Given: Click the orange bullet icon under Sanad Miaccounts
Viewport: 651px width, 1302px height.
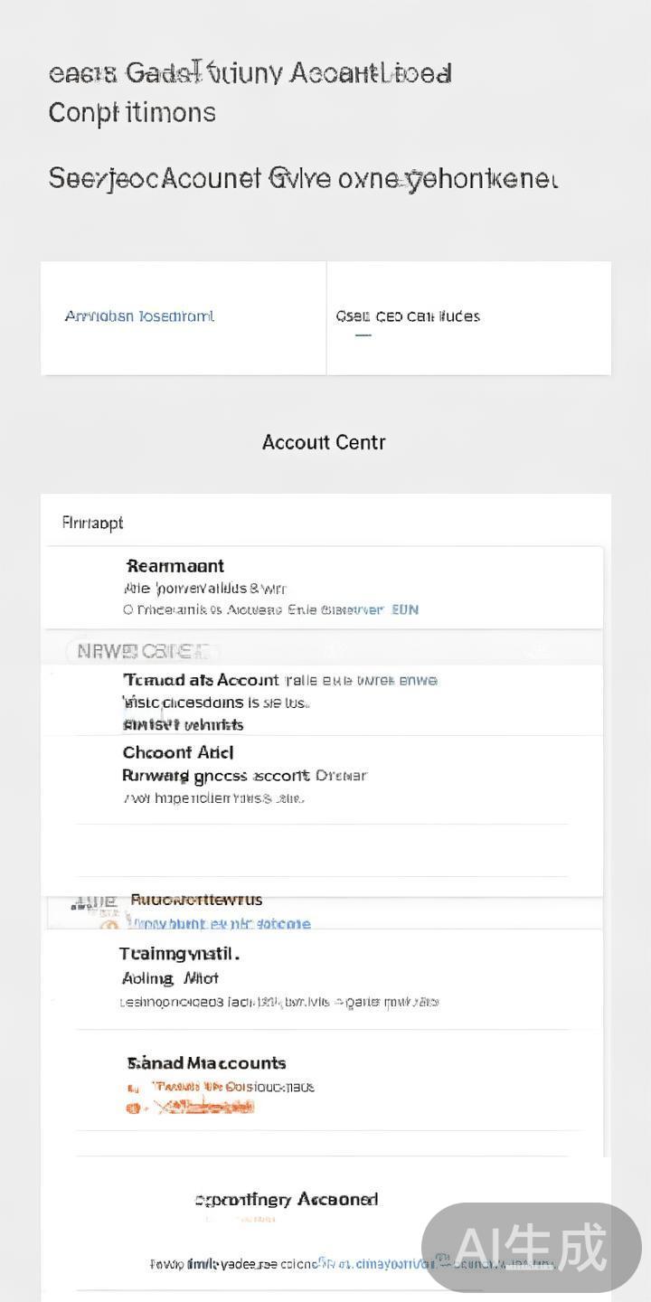Looking at the screenshot, I should 134,1108.
